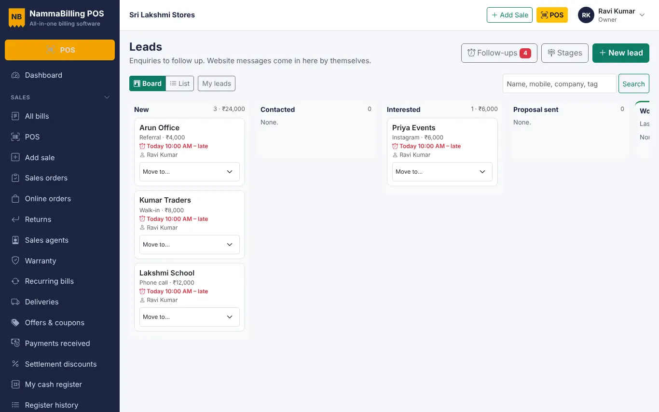Image resolution: width=659 pixels, height=412 pixels.
Task: Open the Arun Office lead card title
Action: tap(159, 128)
